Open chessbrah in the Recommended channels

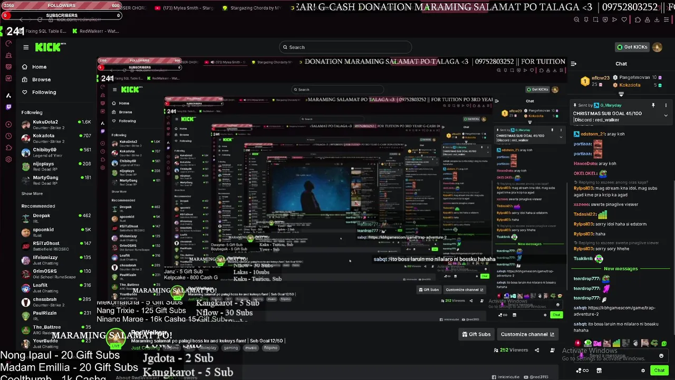point(56,302)
